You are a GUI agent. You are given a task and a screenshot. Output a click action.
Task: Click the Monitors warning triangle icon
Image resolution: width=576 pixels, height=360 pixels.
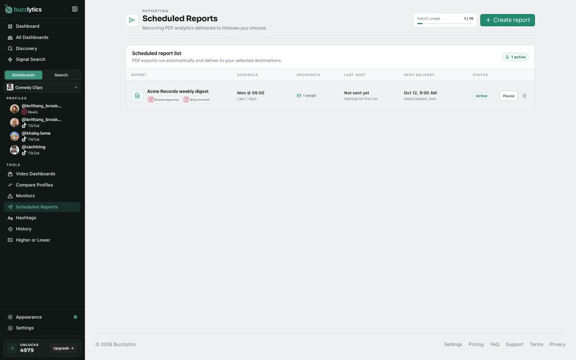coord(10,196)
